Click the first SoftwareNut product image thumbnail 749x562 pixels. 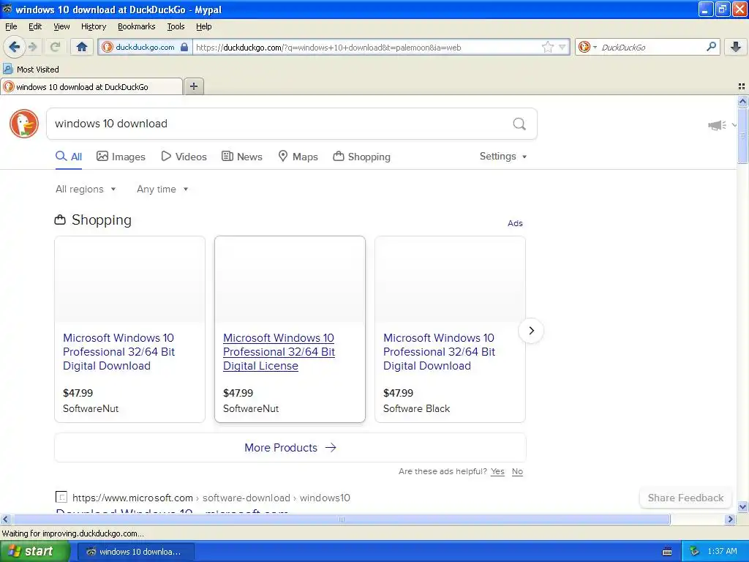pyautogui.click(x=130, y=279)
